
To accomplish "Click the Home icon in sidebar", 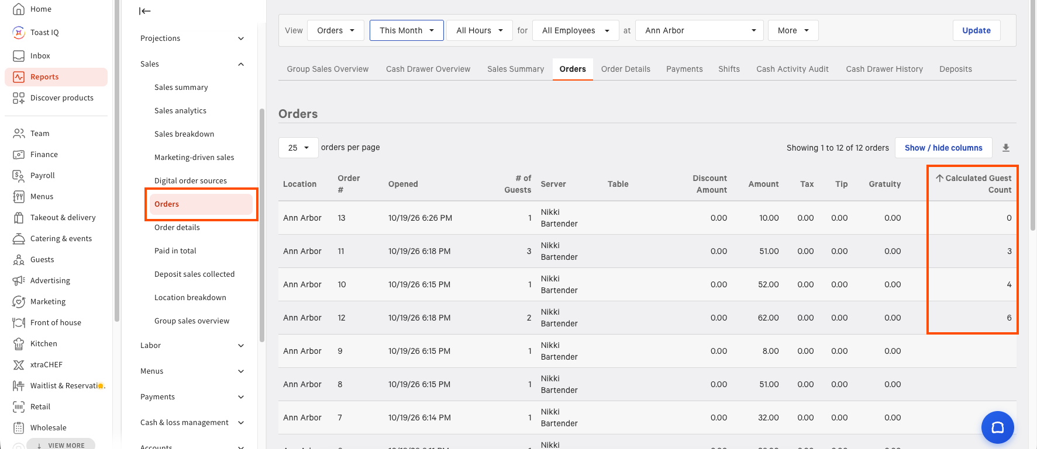I will pyautogui.click(x=19, y=9).
